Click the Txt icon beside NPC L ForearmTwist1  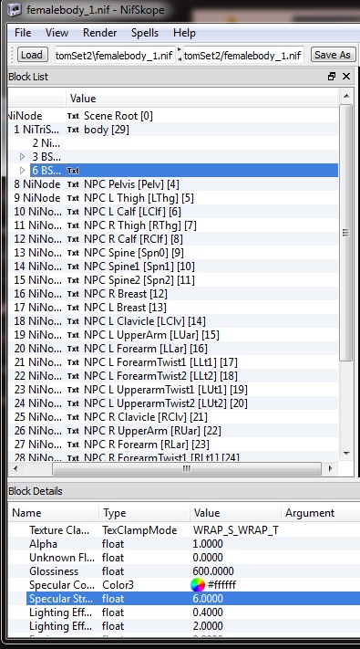(73, 362)
